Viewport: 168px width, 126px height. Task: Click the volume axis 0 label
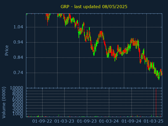pos(22,117)
